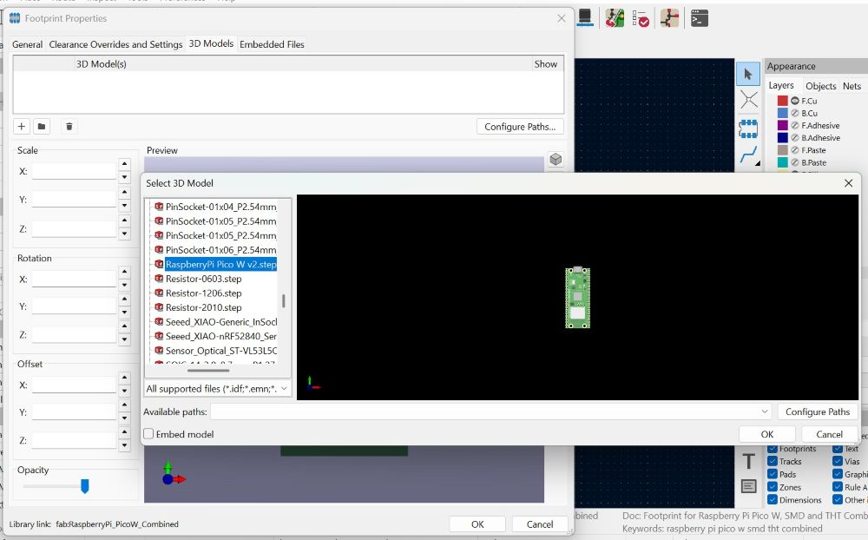
Task: Click the Update PCB from Schematic icon
Action: 615,18
